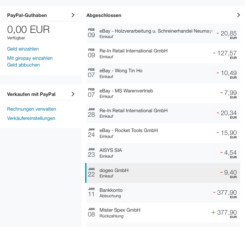Go to Verkäufereinstellungen link

[x=31, y=118]
